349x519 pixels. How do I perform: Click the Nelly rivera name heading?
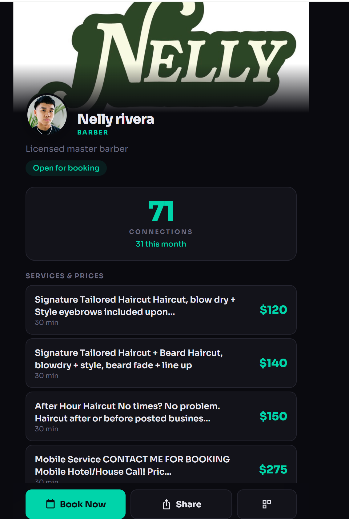[116, 119]
